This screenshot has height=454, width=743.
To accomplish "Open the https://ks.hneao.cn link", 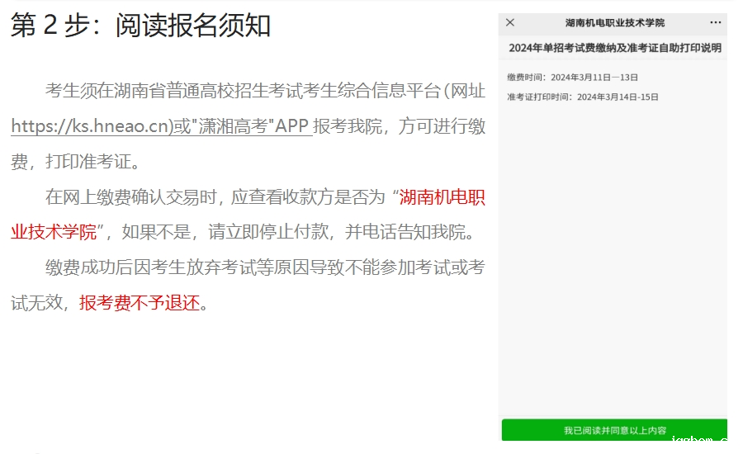I will tap(91, 126).
